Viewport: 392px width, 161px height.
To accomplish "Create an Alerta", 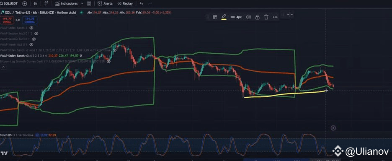I will (x=105, y=4).
